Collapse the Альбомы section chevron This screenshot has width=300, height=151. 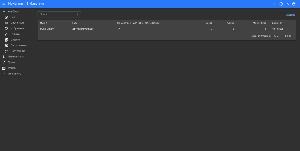pos(4,12)
